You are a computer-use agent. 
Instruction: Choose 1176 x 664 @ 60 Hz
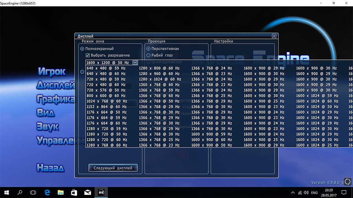pos(107,123)
